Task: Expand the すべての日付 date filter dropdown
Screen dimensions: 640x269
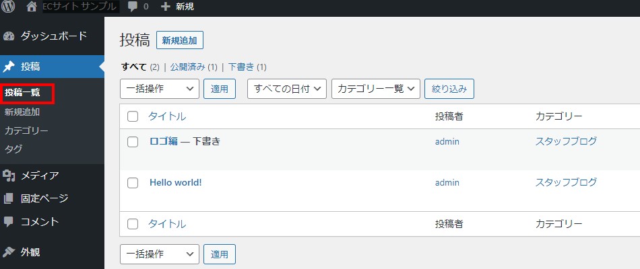Action: 287,89
